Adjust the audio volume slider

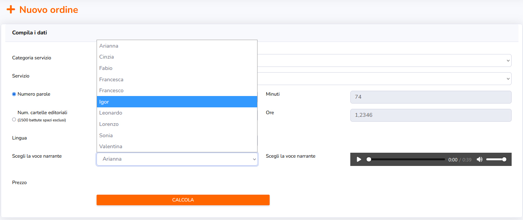point(496,160)
